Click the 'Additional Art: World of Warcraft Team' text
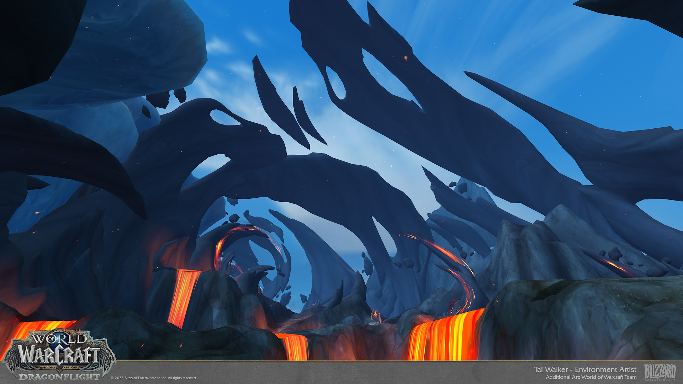The width and height of the screenshot is (683, 384). pyautogui.click(x=591, y=377)
